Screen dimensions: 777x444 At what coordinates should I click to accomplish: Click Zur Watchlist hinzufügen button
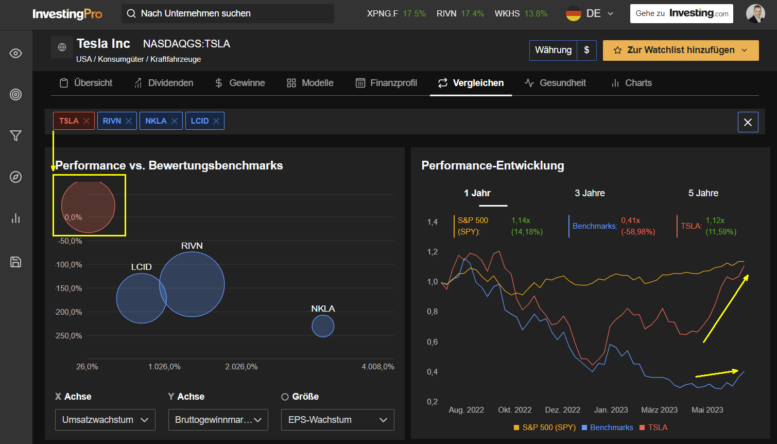click(681, 50)
